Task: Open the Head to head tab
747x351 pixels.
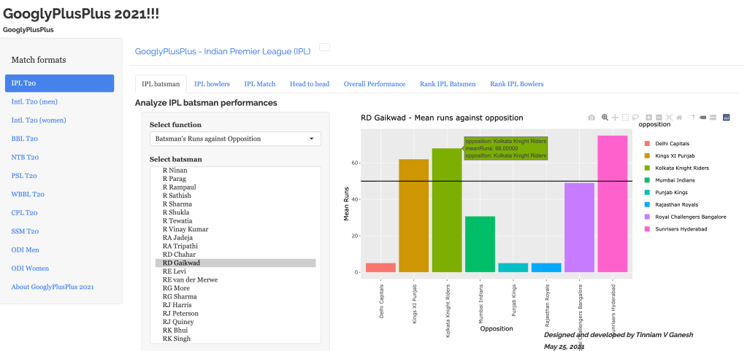Action: (x=310, y=84)
